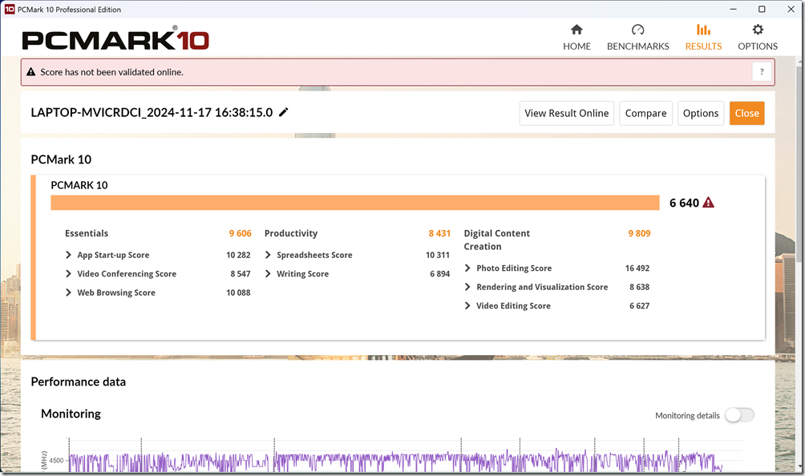Screen dimensions: 805x476
Task: Go to the Benchmarks gauge icon
Action: (637, 30)
